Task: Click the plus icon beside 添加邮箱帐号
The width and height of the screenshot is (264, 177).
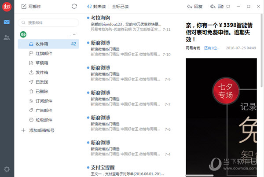Action: click(23, 130)
